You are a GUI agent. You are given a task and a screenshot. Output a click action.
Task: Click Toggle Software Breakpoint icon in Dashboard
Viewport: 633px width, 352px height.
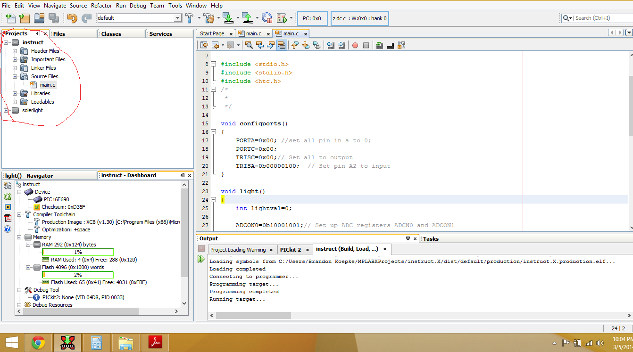point(8,207)
